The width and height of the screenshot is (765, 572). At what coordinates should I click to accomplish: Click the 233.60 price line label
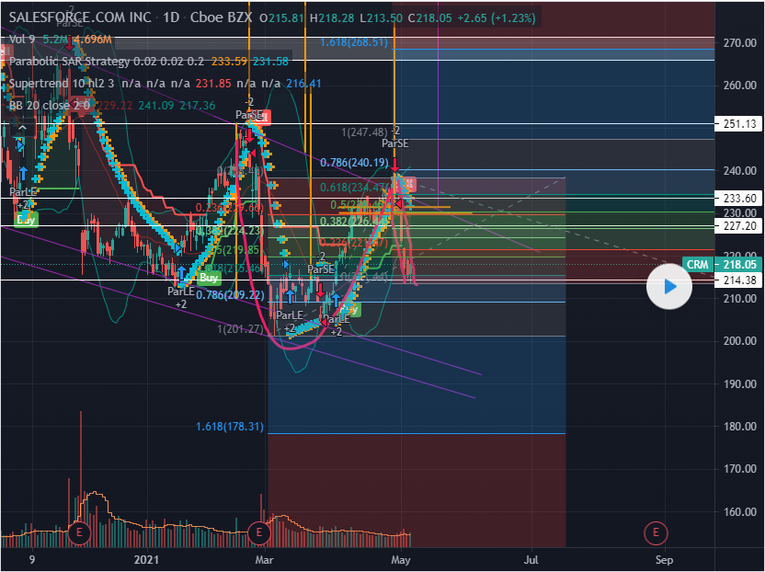739,198
